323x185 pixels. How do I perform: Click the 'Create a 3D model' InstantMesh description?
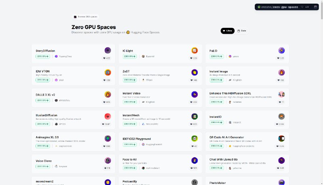146,119
